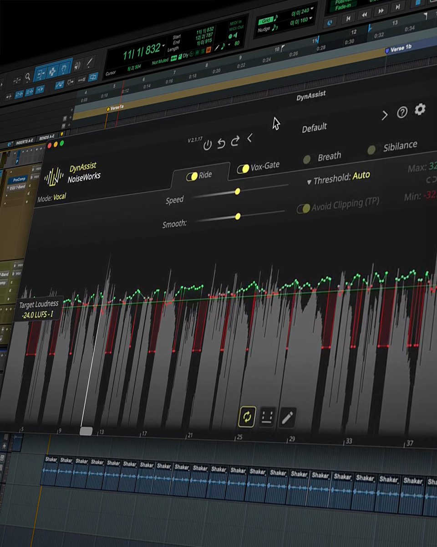Adjust the Smooth slider knob
The width and height of the screenshot is (437, 547).
click(238, 216)
